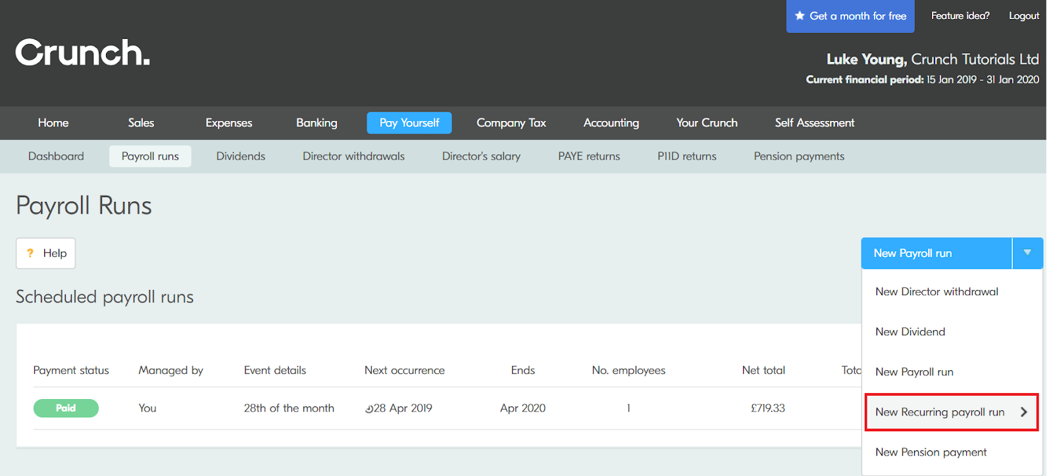Click the Payment status column header
The width and height of the screenshot is (1053, 476).
tap(71, 370)
